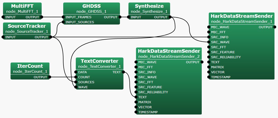Click the IterCount node title
The image size is (278, 118).
(30, 66)
